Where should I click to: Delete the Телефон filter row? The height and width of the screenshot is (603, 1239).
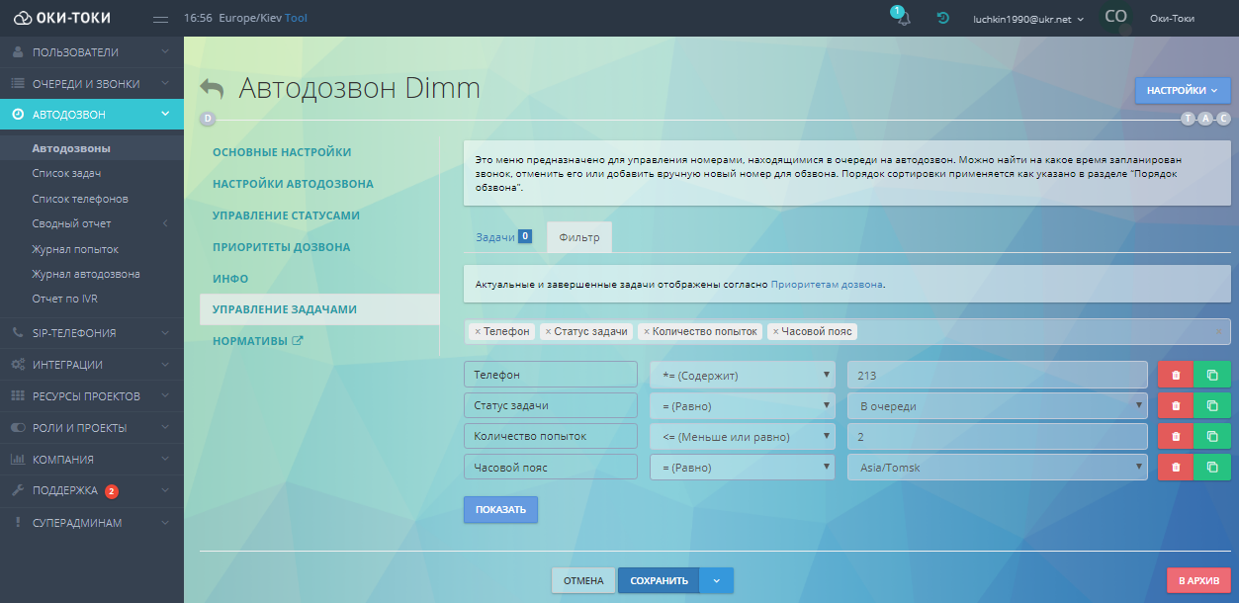(1175, 375)
